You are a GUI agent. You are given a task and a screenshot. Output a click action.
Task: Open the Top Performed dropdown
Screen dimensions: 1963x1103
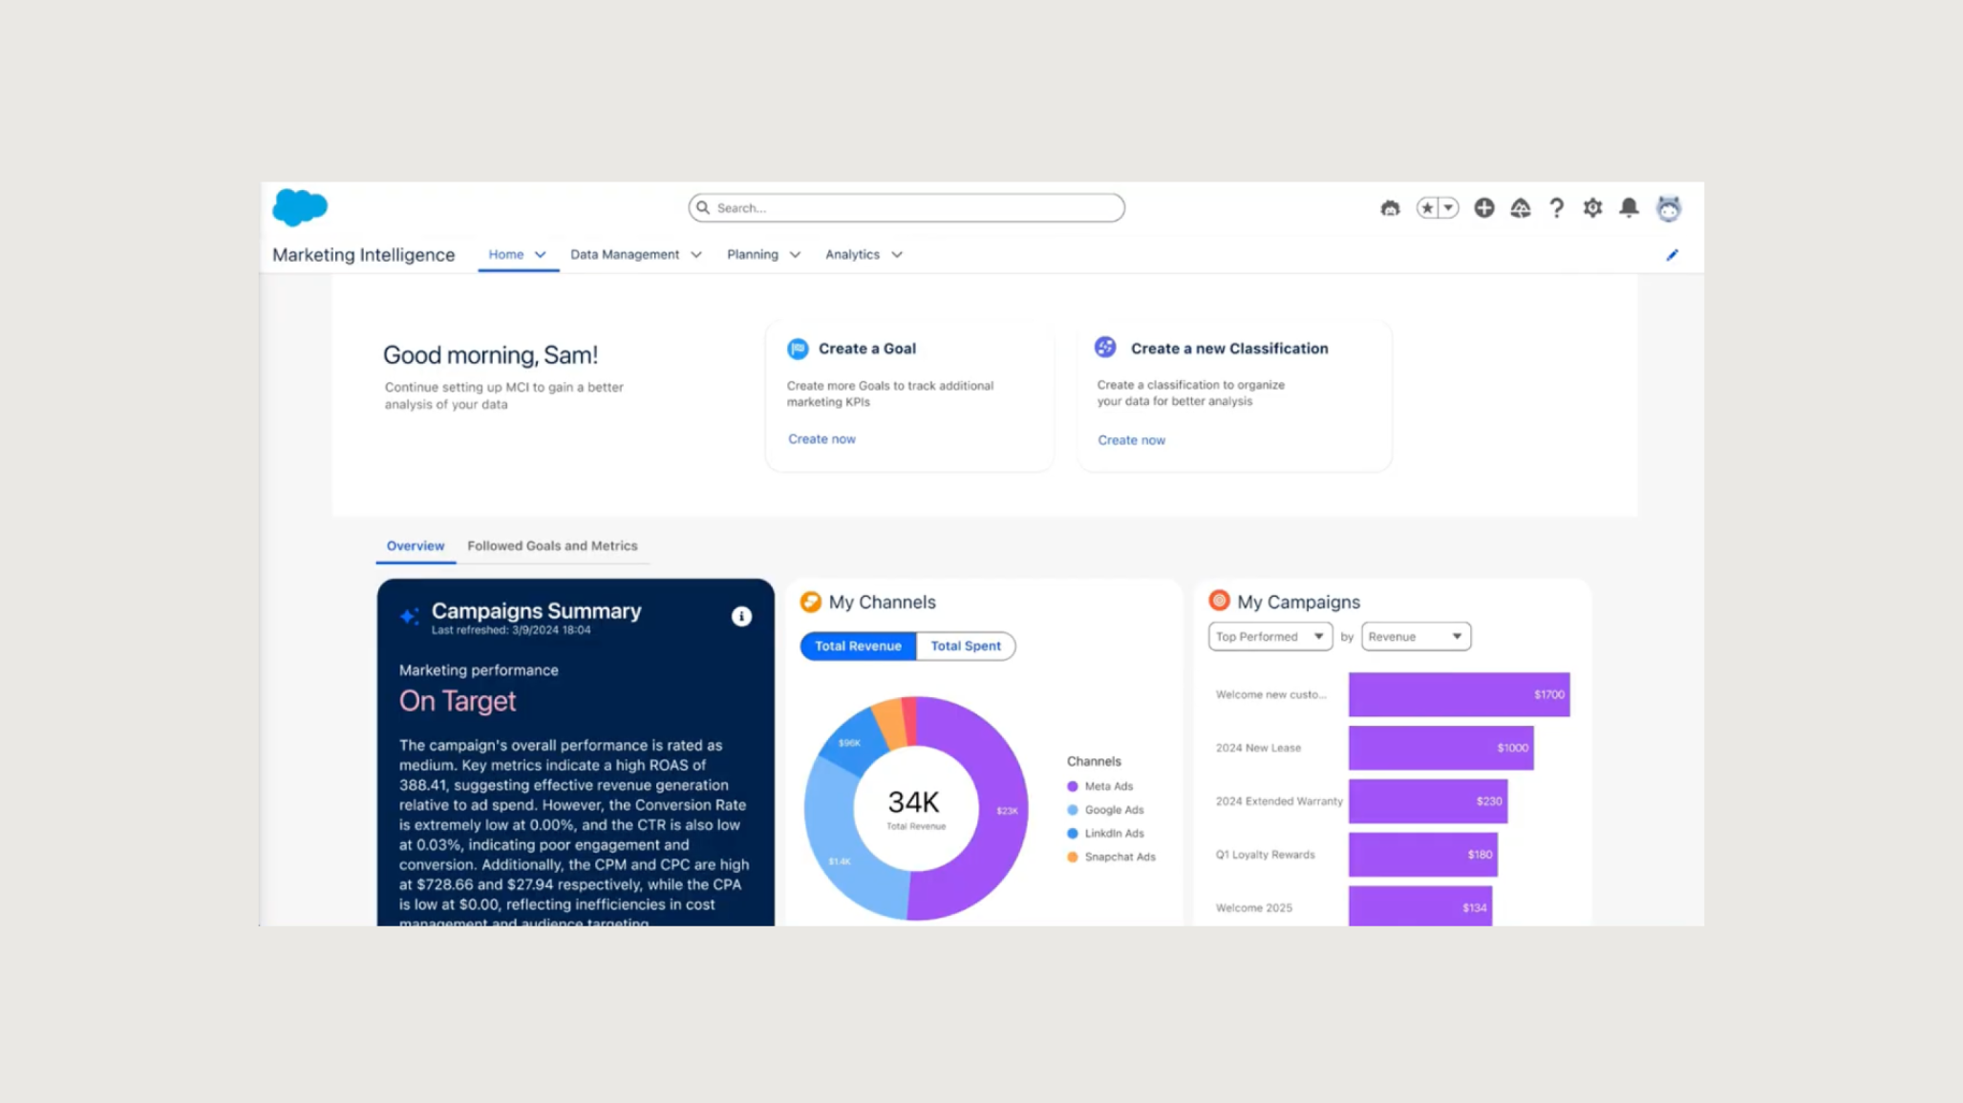pyautogui.click(x=1270, y=636)
